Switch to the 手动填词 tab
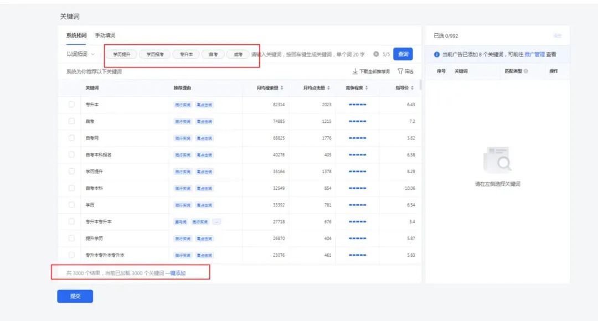This screenshot has width=598, height=321. (x=105, y=35)
